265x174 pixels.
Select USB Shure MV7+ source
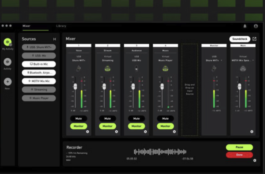(x=39, y=47)
